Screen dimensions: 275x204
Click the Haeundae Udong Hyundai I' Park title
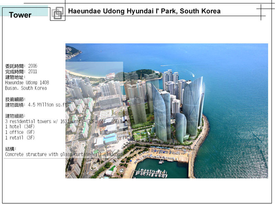point(144,11)
